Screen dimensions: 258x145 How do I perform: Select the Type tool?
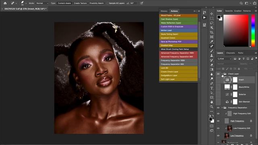(212, 88)
